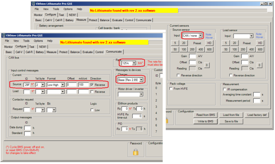Click Source mA/cnt field containing 100
This screenshot has width=275, height=164.
coord(84,85)
